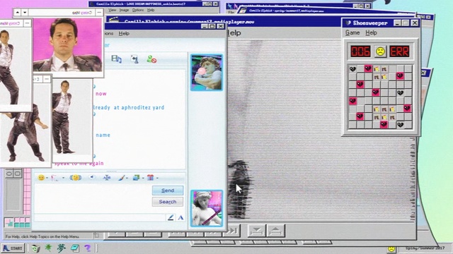Image resolution: width=453 pixels, height=254 pixels.
Task: Select the rounded rectangle shape tool
Action: click(x=18, y=174)
